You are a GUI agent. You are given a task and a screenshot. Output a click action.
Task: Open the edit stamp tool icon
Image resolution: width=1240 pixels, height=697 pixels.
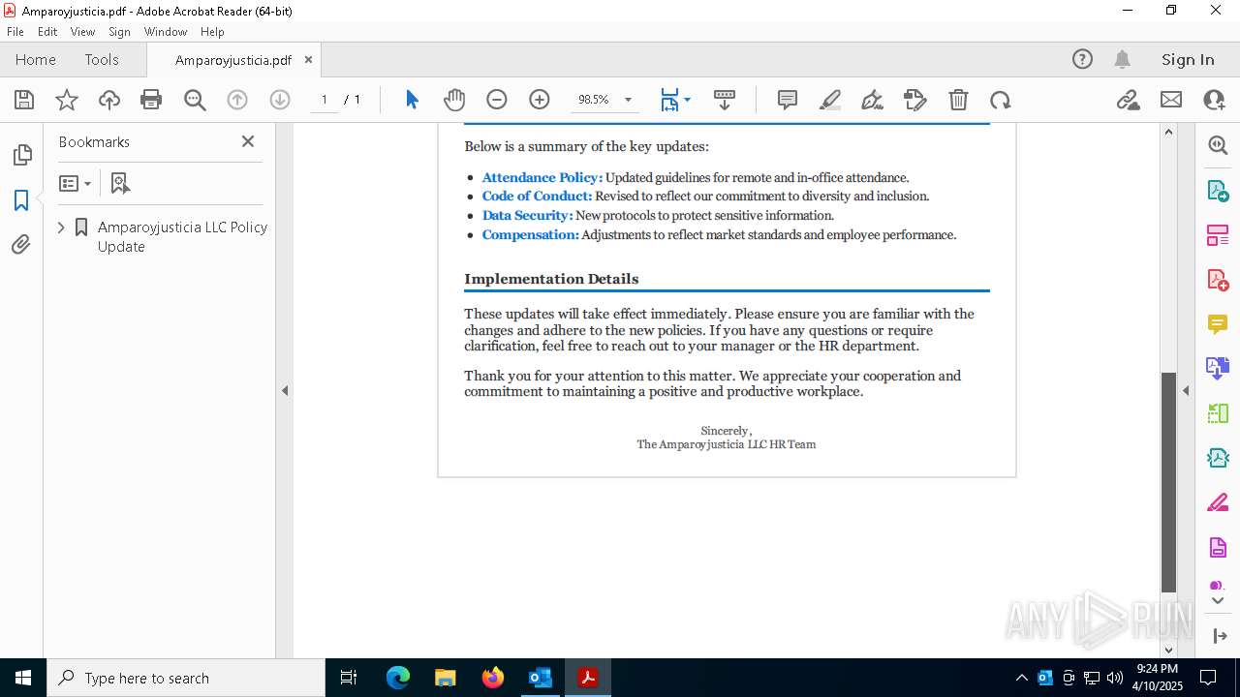pyautogui.click(x=914, y=100)
